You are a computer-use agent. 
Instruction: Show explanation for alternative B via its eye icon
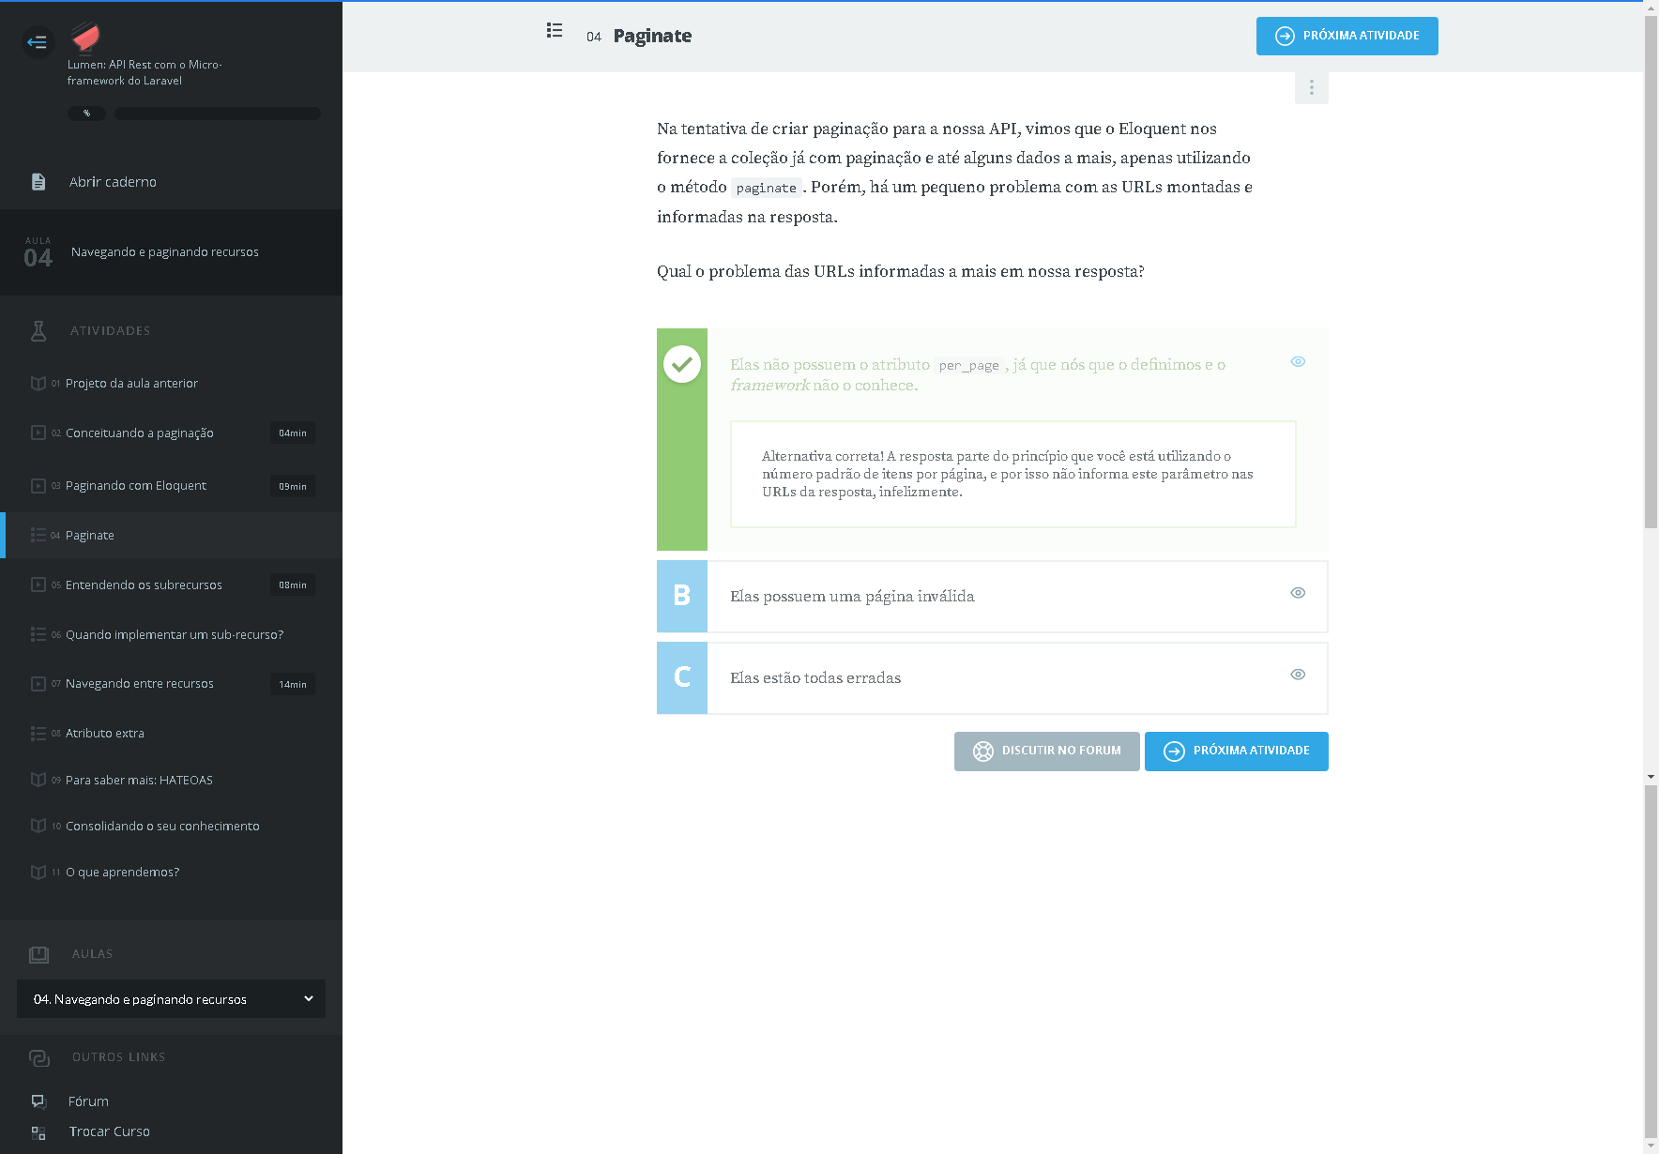click(x=1298, y=593)
